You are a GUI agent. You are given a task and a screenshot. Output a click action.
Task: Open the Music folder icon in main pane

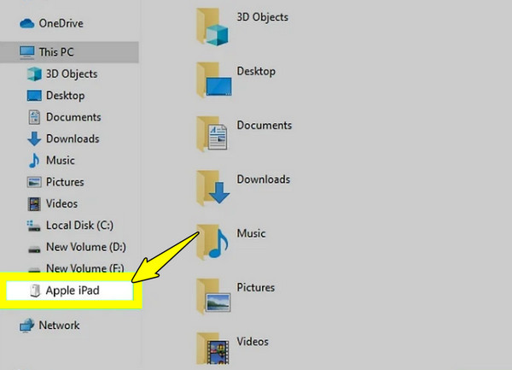point(212,243)
